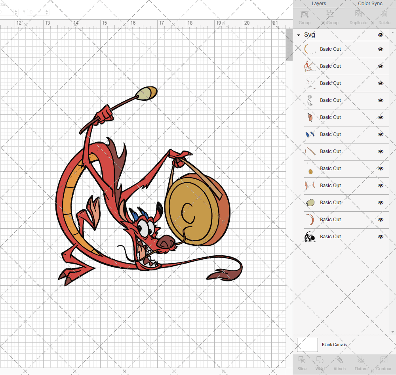Hide the layer with olive mallet head thumbnail
The width and height of the screenshot is (396, 375).
[x=380, y=203]
